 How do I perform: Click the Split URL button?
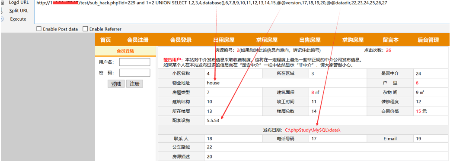coord(19,11)
